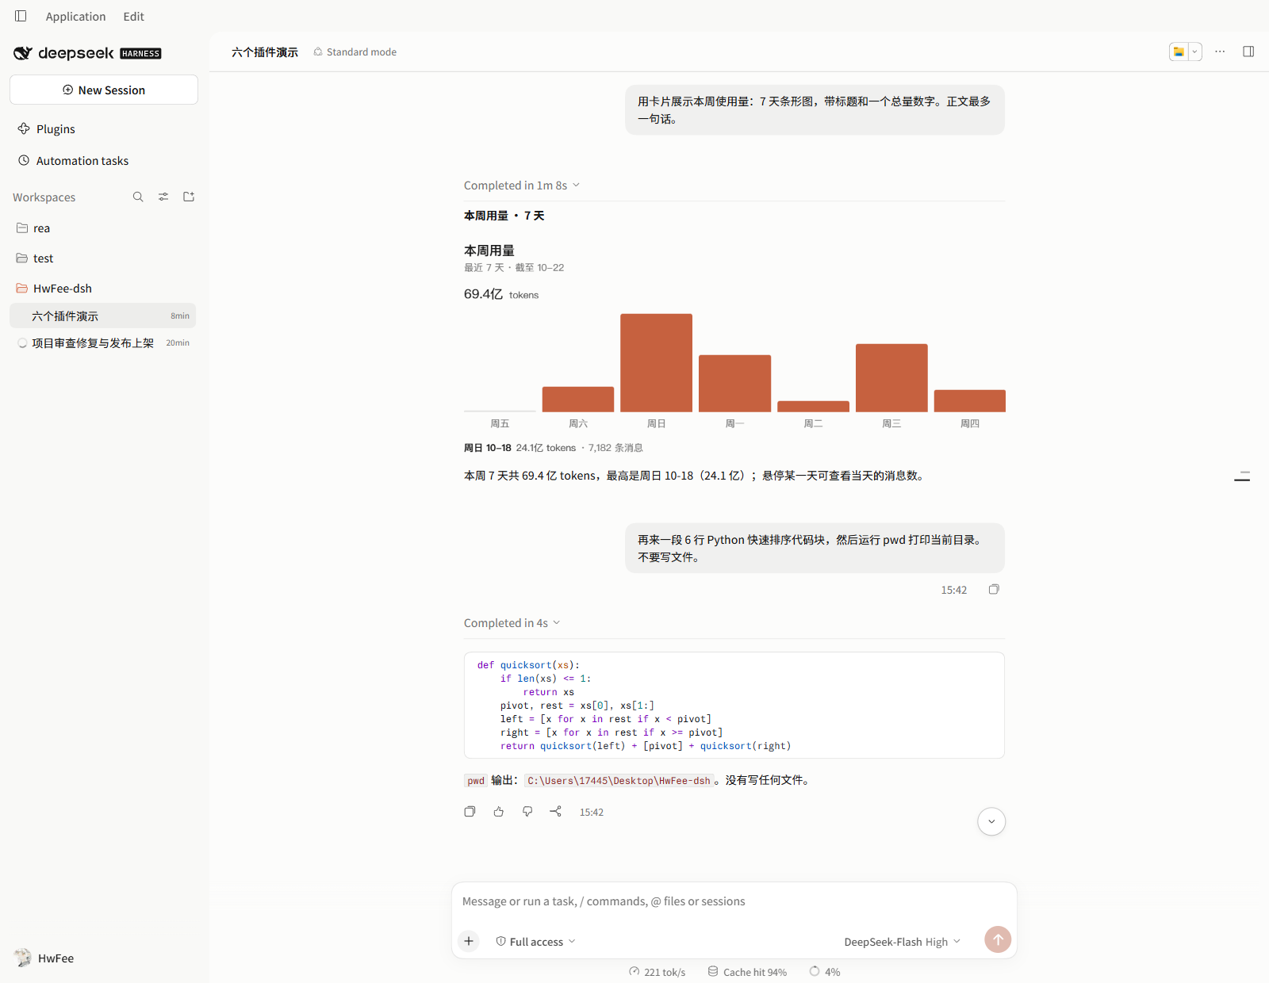Open the folder icon in header
1269x983 pixels.
click(1179, 52)
